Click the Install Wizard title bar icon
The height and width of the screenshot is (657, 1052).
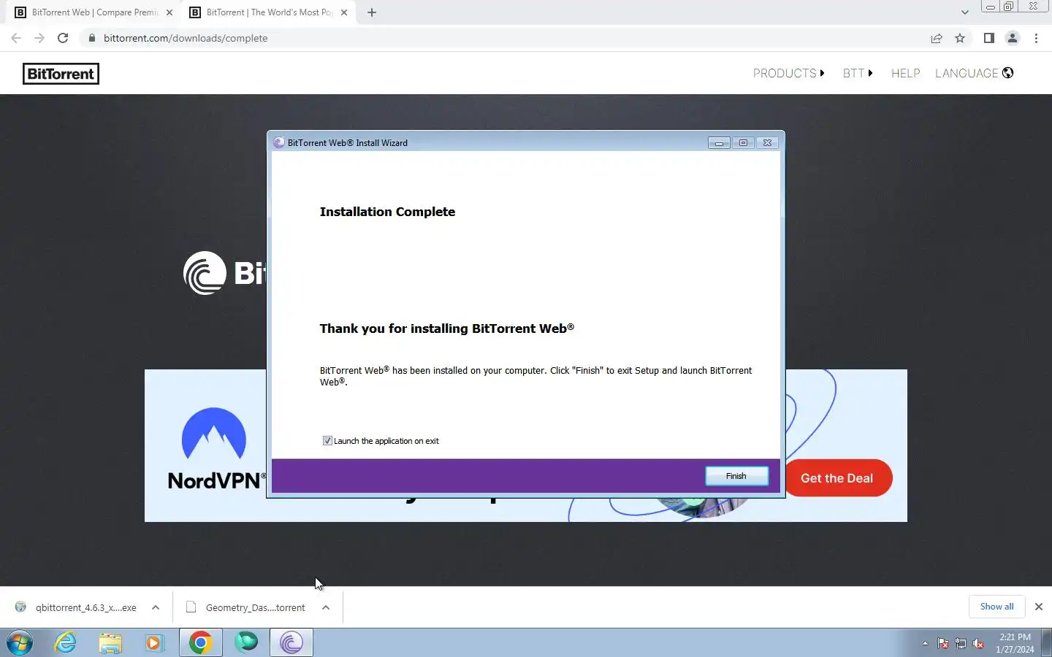(x=278, y=142)
